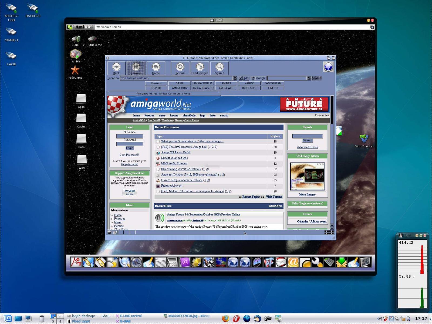Click the Home toolbar button in IBrowse
Screen dimensions: 432x324
[156, 68]
